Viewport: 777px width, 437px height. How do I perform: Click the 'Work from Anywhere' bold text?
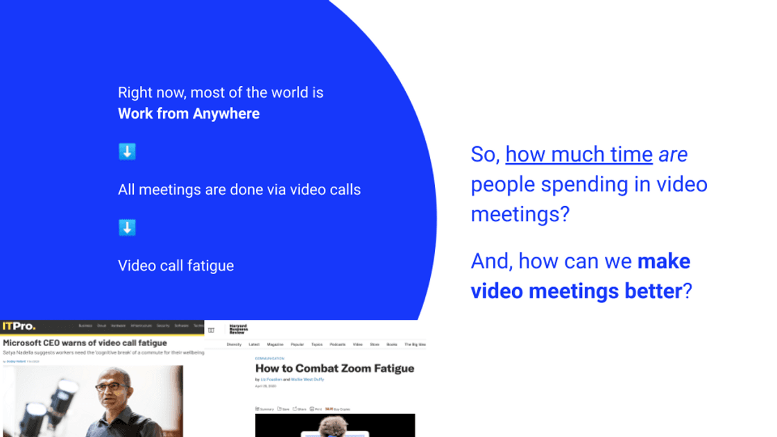point(189,114)
